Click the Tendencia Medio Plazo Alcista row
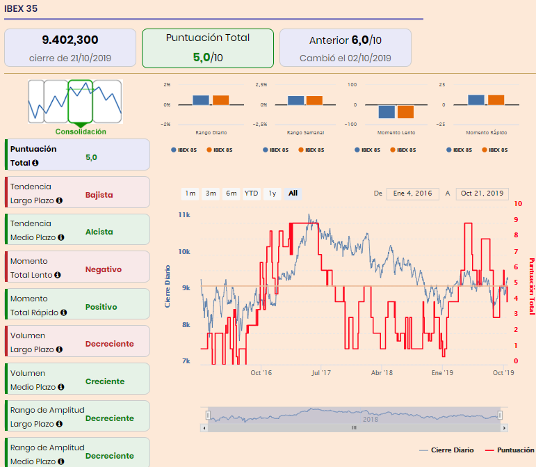The image size is (536, 467). [78, 229]
